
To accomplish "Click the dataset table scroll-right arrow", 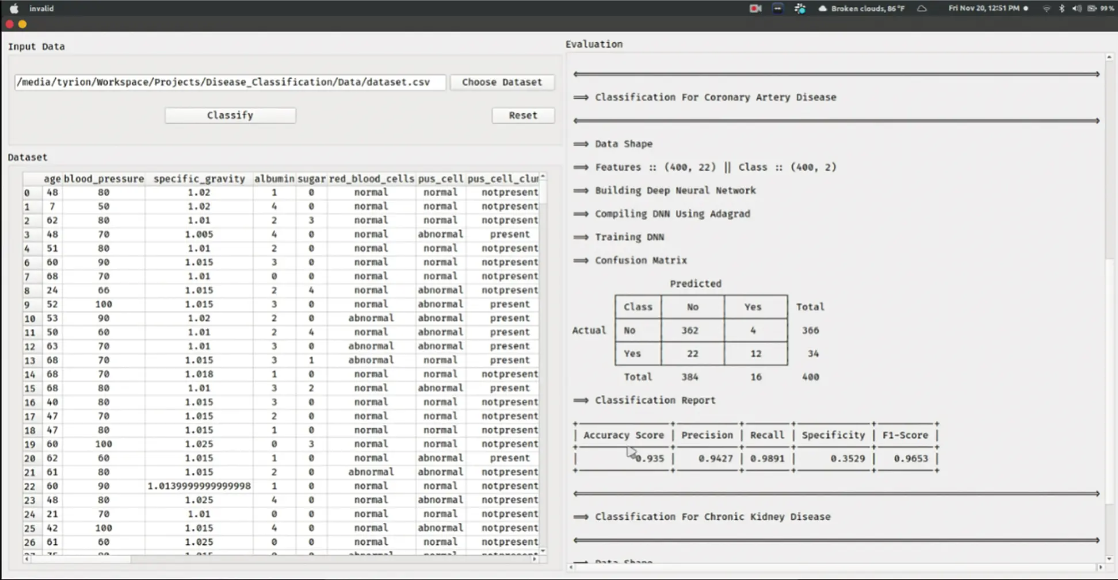I will click(x=535, y=559).
